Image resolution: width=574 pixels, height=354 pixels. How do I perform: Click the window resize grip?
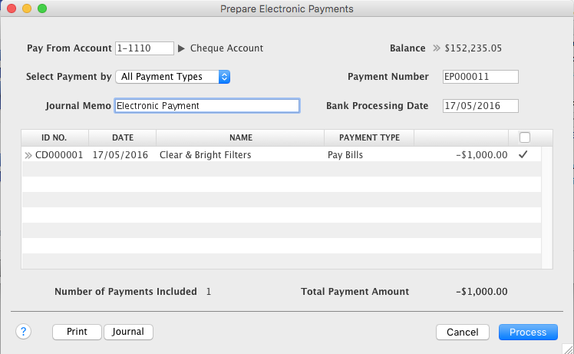(568, 349)
